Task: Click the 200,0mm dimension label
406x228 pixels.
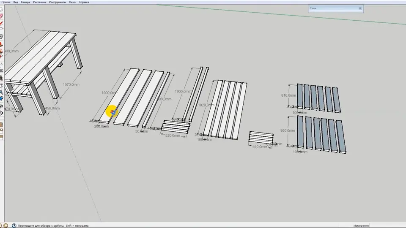Action: pos(101,126)
